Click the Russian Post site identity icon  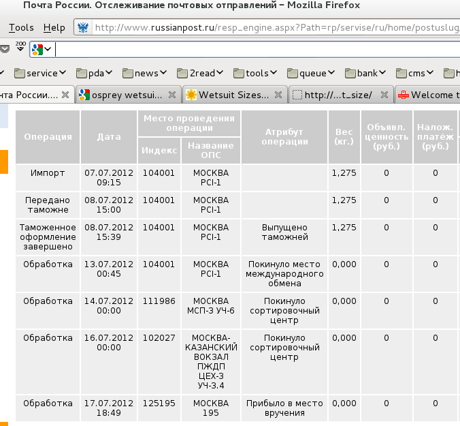83,28
